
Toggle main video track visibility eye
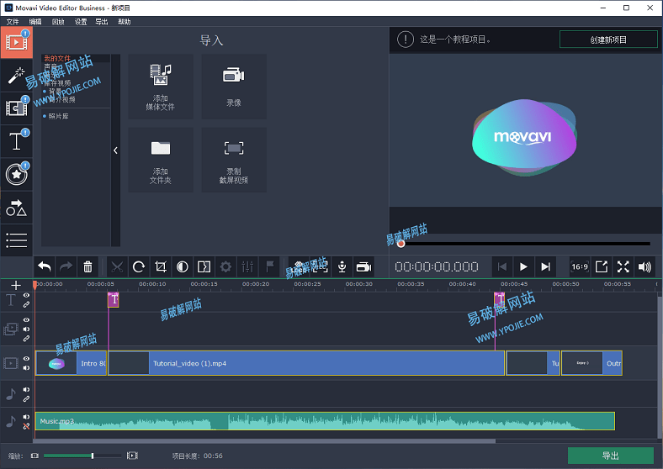coord(26,358)
